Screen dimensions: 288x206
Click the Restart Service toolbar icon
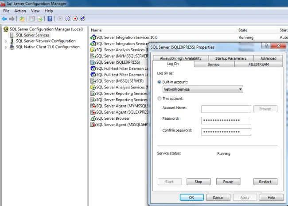[83, 19]
